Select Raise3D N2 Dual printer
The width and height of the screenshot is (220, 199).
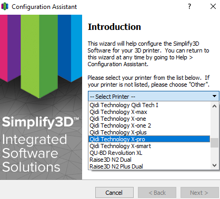(149, 160)
